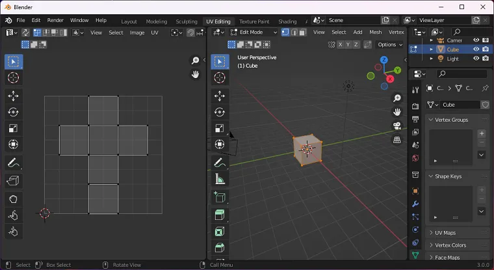Toggle camera view in 3D viewport
Image resolution: width=494 pixels, height=270 pixels.
click(397, 126)
